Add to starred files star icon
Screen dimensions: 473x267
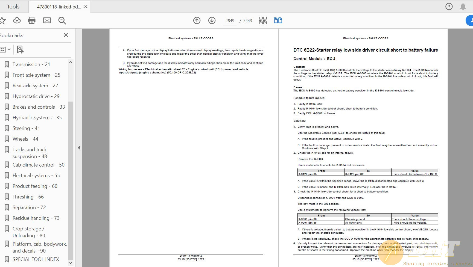(x=2, y=20)
